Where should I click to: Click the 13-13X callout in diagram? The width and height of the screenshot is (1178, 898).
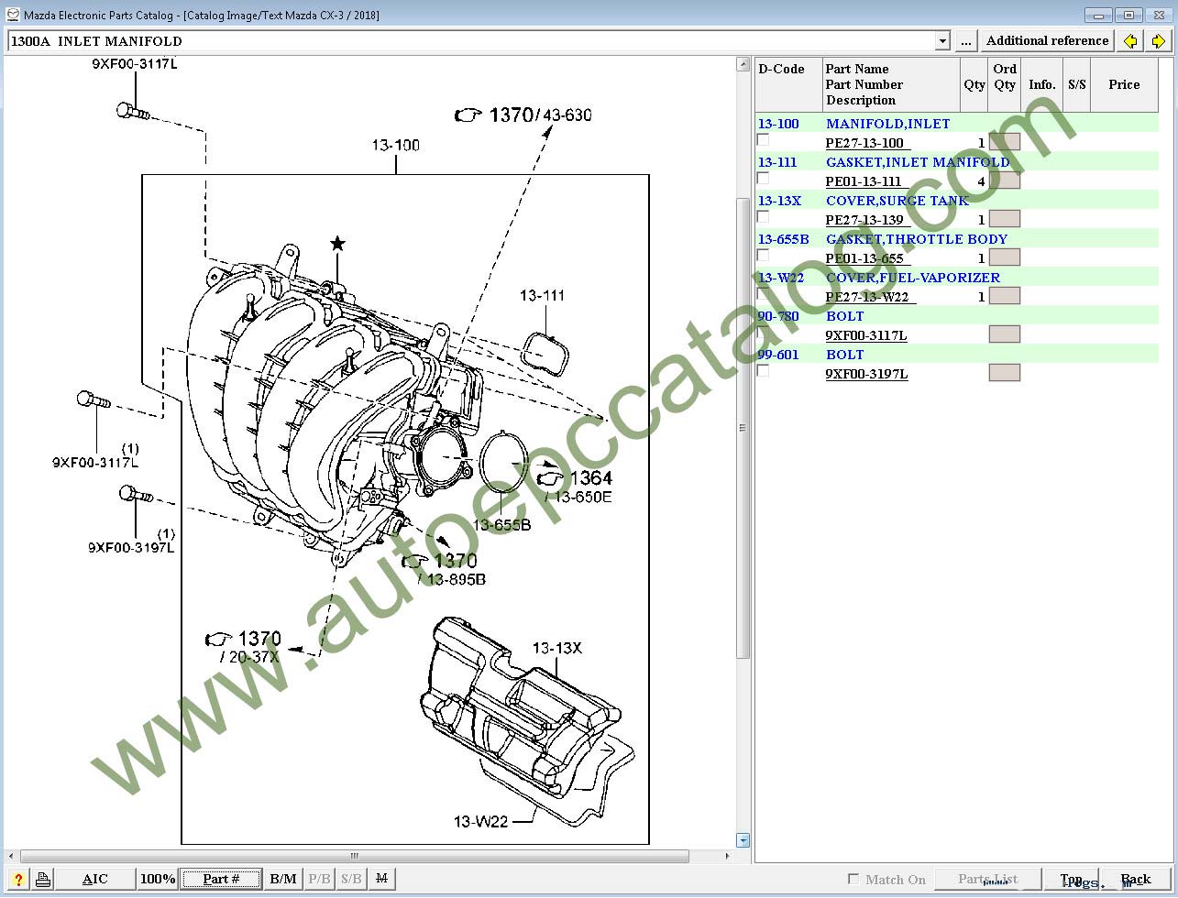[557, 648]
